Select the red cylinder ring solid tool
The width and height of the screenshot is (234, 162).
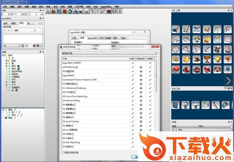coord(196,69)
